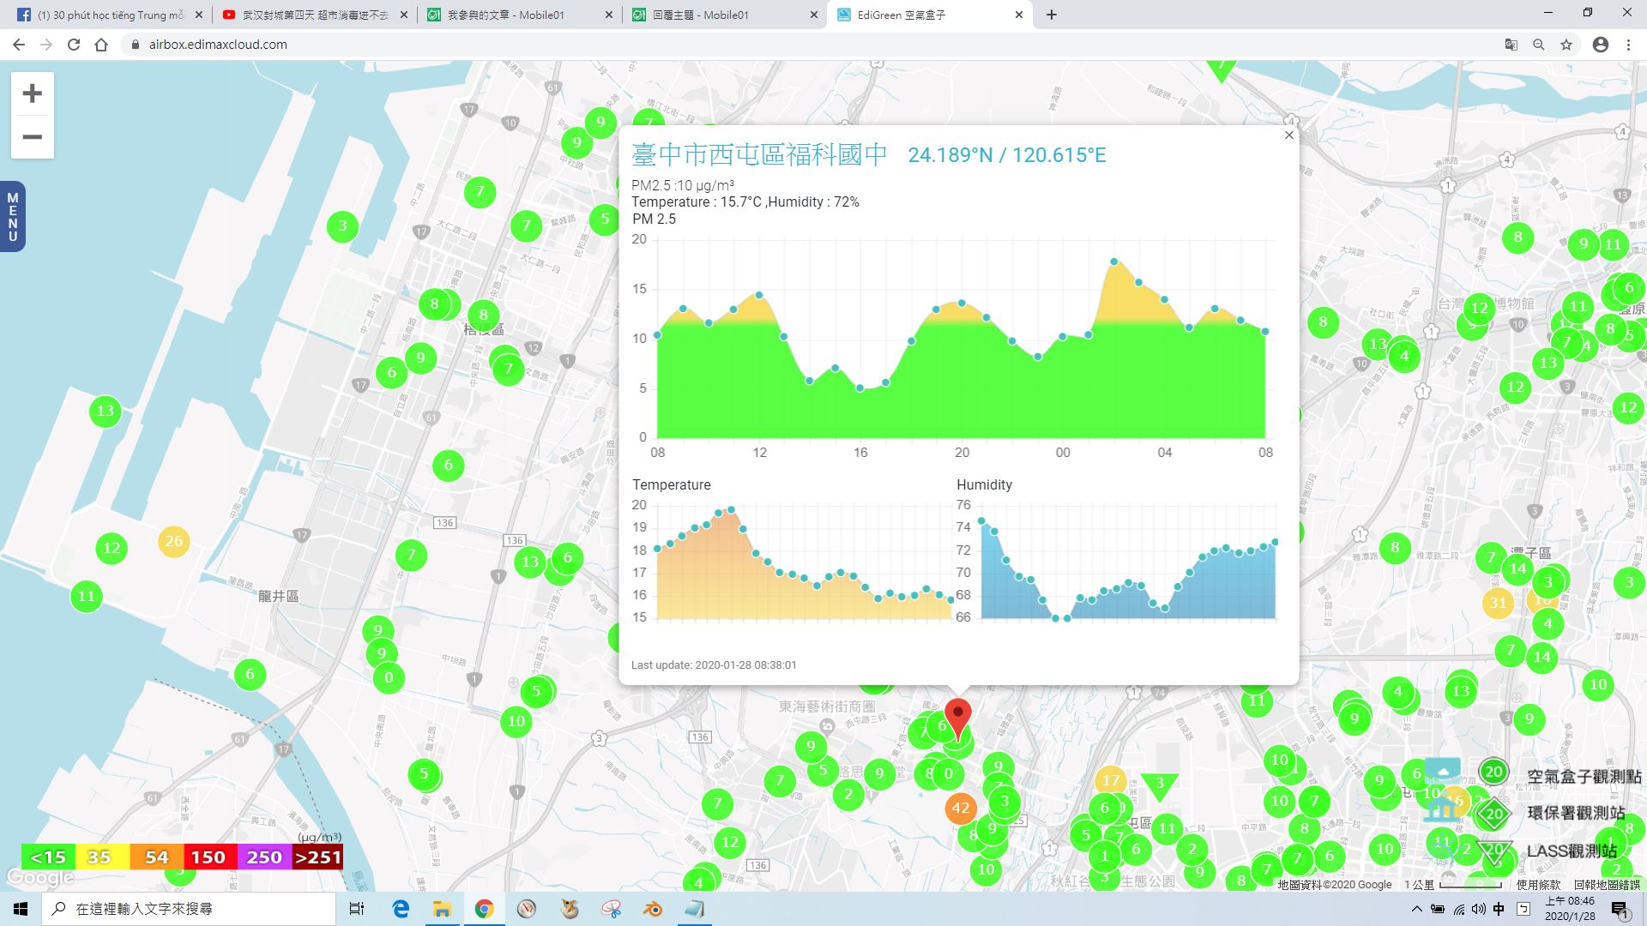
Task: Click the cloud box icon near legend
Action: pos(1442,771)
